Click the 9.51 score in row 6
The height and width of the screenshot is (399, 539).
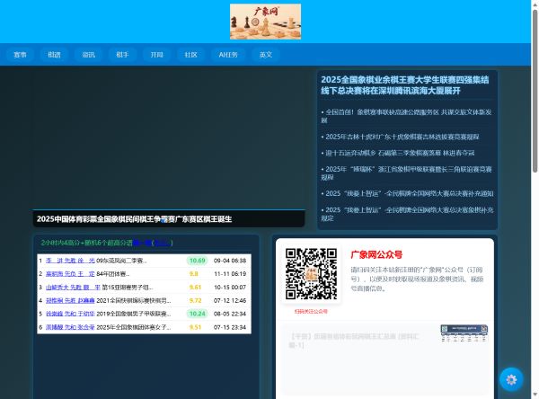(x=195, y=327)
